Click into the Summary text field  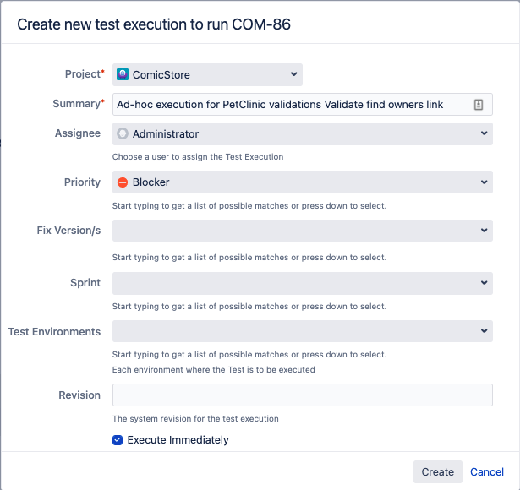[303, 105]
